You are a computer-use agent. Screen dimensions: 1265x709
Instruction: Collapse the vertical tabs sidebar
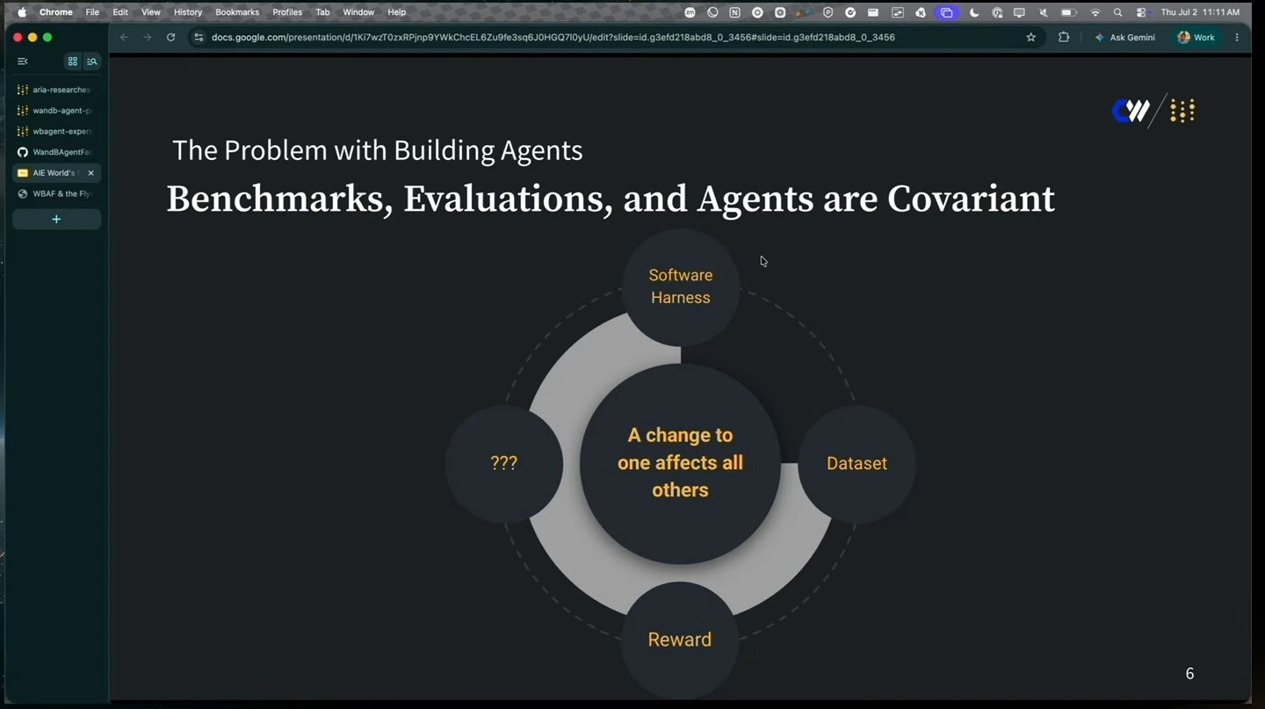tap(23, 61)
